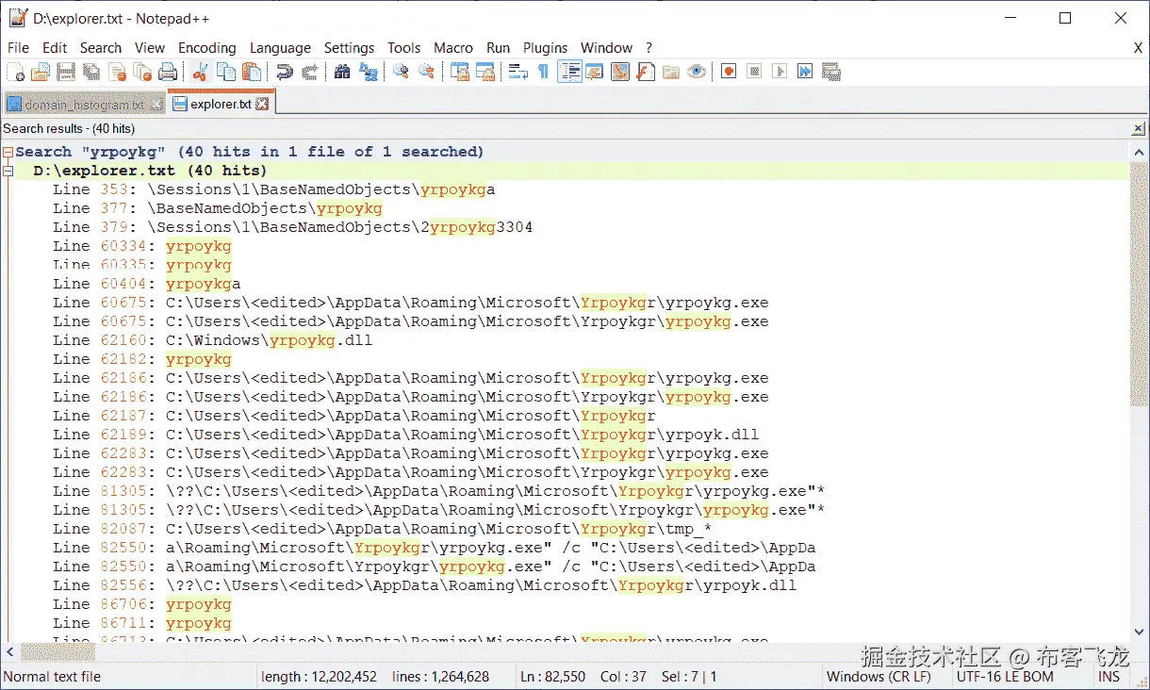Zoom in with the magnifier plus icon
The image size is (1150, 690).
pos(401,72)
